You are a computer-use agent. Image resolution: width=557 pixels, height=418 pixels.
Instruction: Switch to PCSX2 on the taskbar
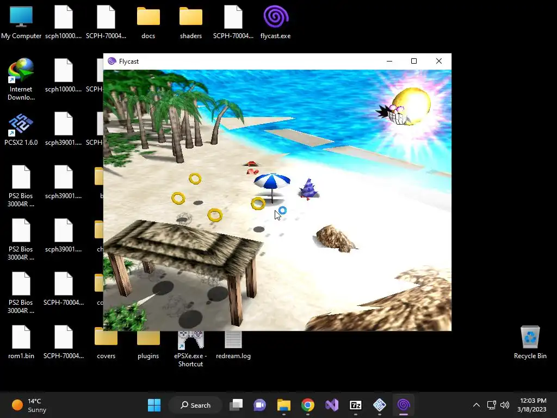coord(379,405)
